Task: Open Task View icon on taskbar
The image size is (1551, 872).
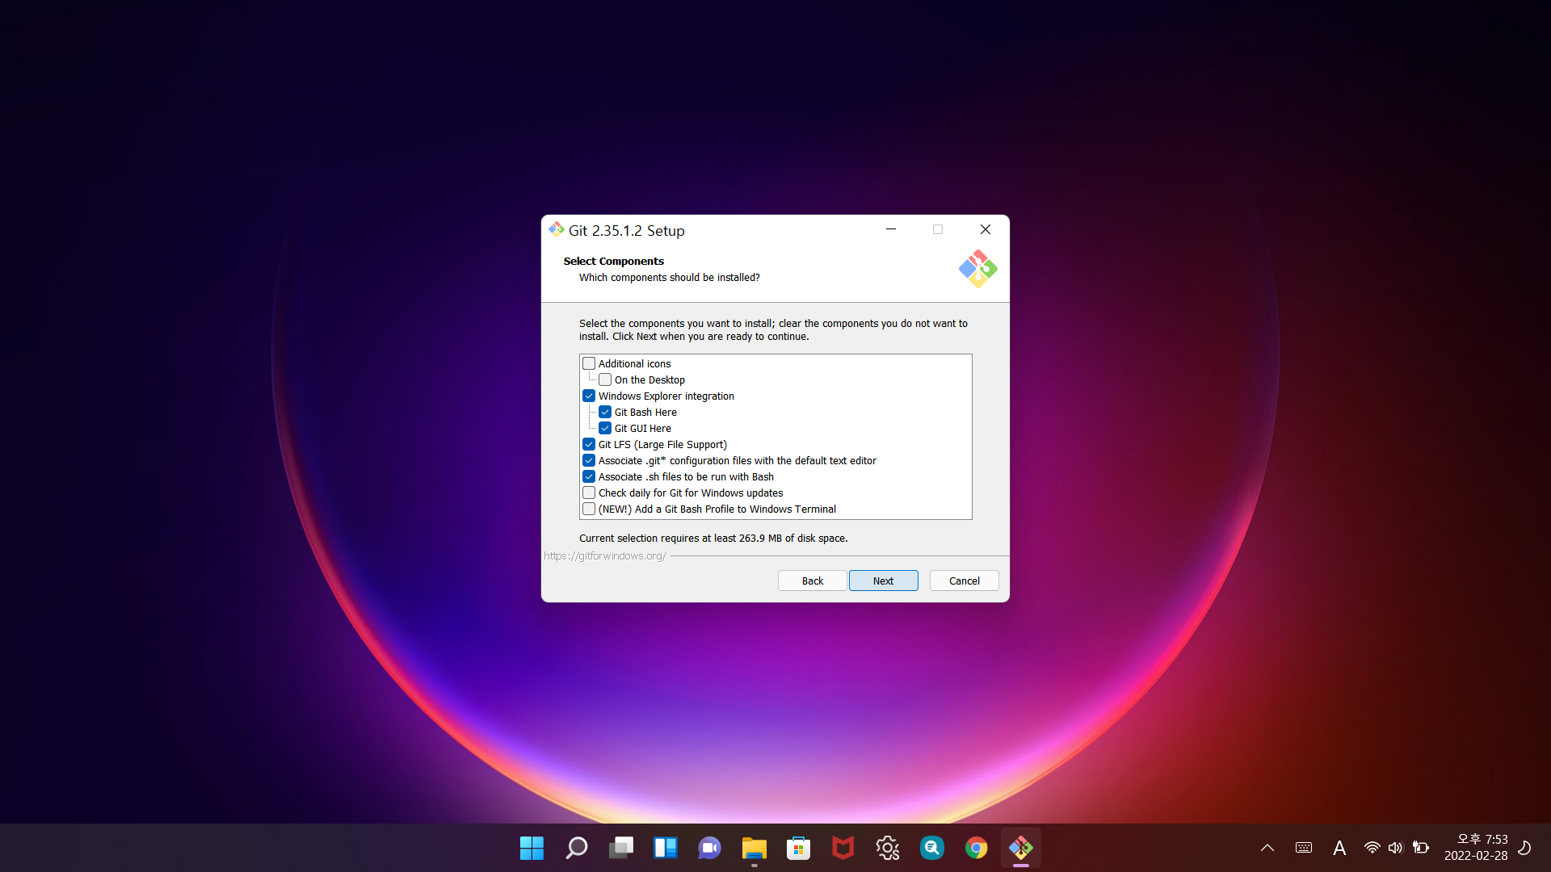Action: click(620, 848)
